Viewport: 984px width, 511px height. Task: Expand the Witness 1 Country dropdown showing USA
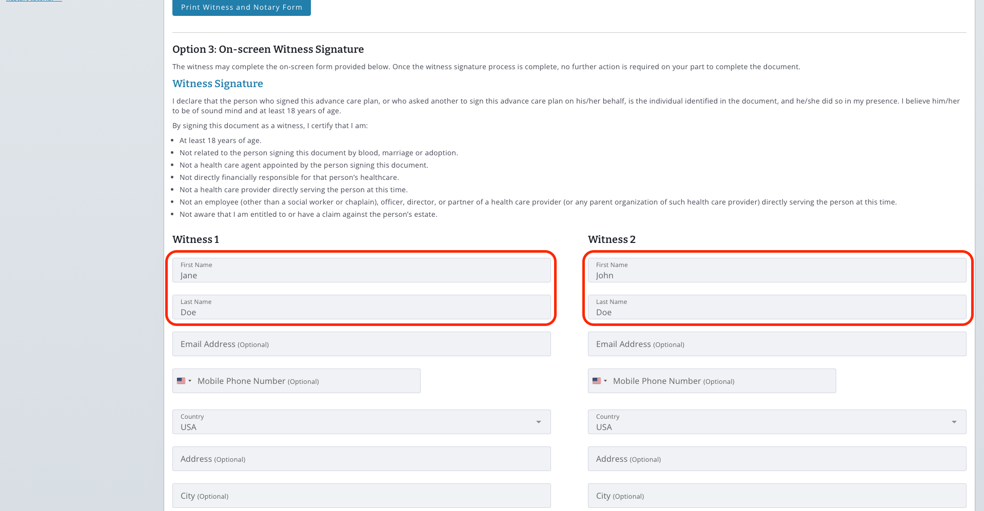coord(538,421)
